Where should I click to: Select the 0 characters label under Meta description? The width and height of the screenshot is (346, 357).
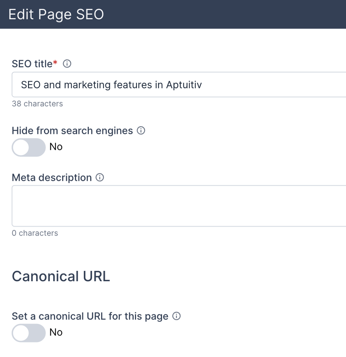(x=35, y=233)
